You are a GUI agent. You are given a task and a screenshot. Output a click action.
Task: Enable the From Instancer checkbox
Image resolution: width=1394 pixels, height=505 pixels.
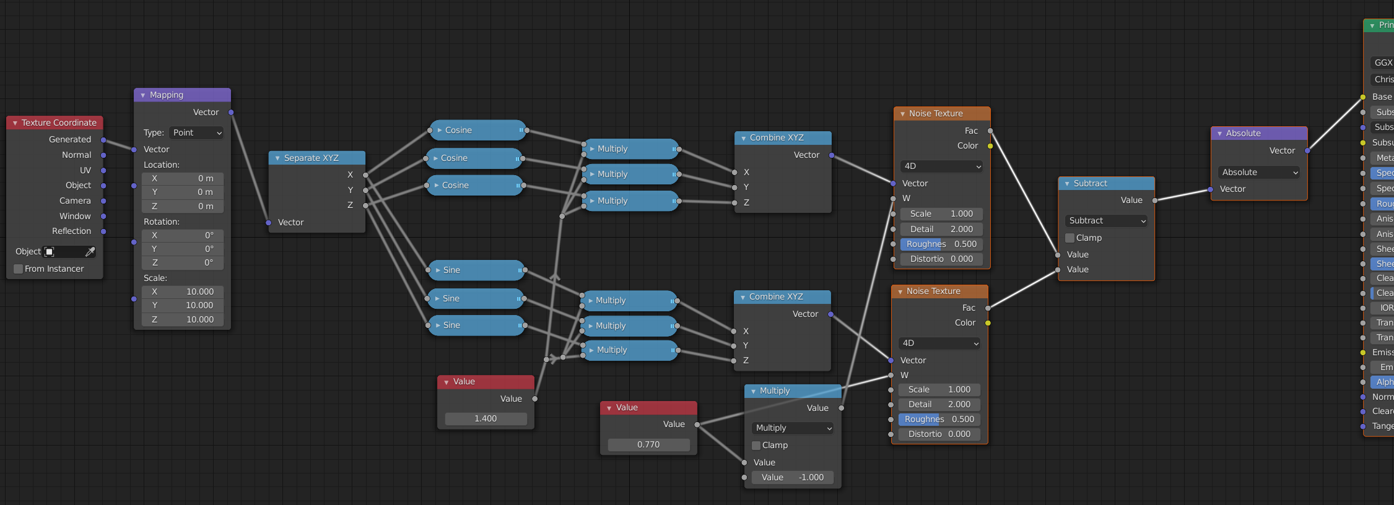pos(19,269)
